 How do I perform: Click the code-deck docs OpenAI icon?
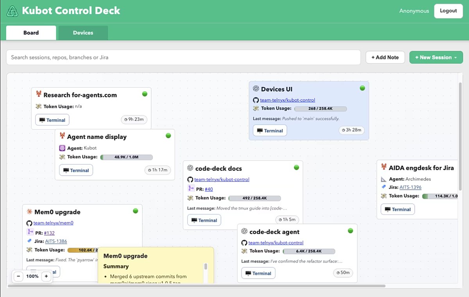click(x=190, y=168)
